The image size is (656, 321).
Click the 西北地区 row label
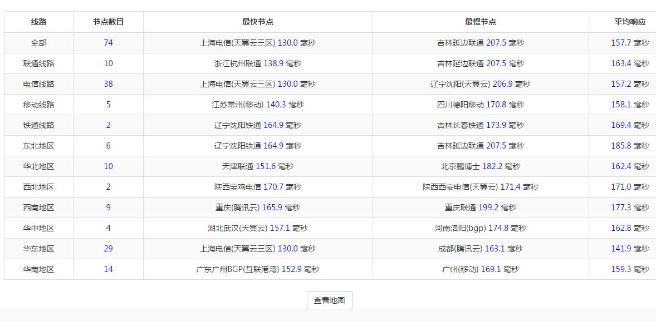pyautogui.click(x=39, y=187)
